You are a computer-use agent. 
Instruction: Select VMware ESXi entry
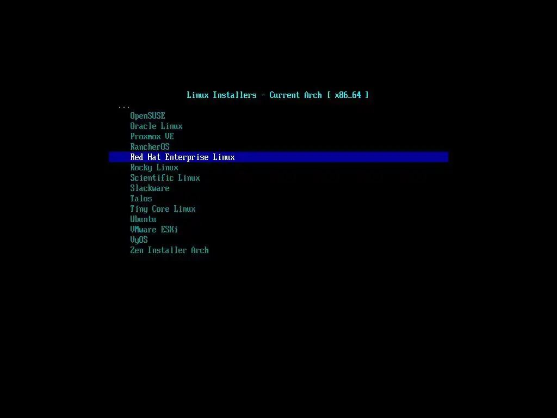click(x=154, y=230)
